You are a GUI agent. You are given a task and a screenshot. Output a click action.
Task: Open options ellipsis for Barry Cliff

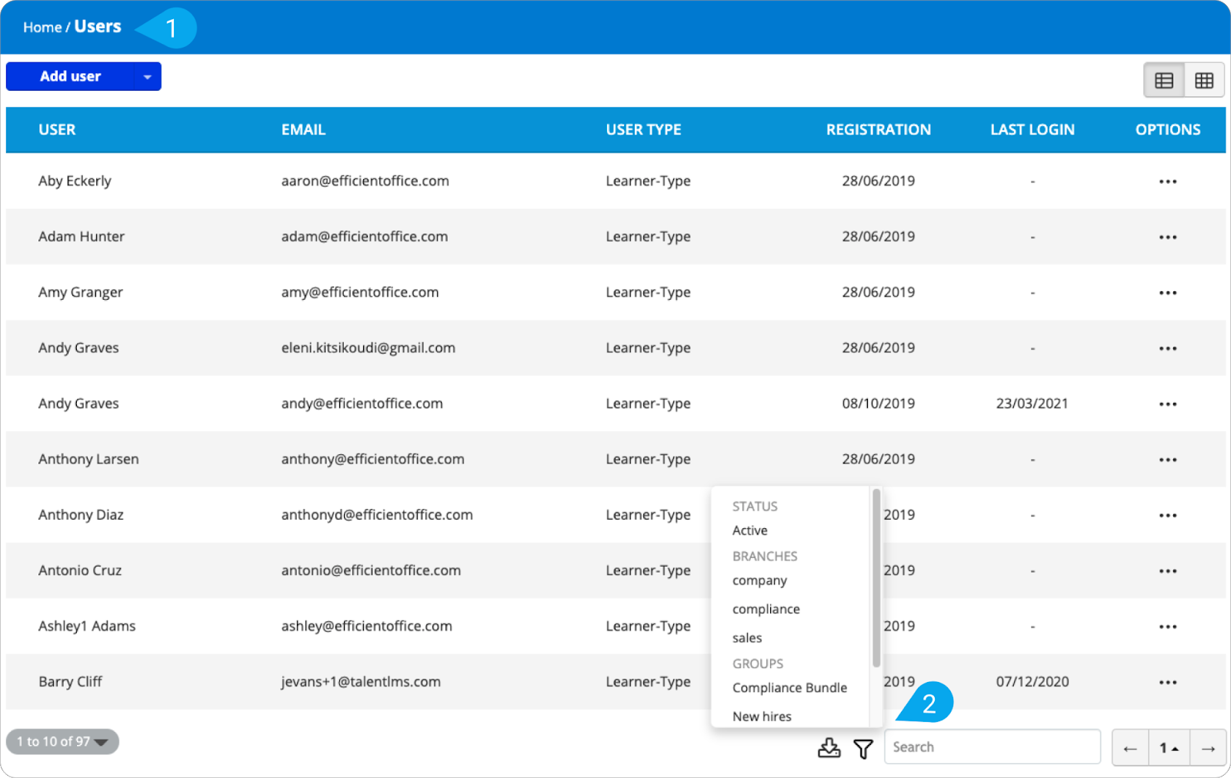pyautogui.click(x=1167, y=683)
